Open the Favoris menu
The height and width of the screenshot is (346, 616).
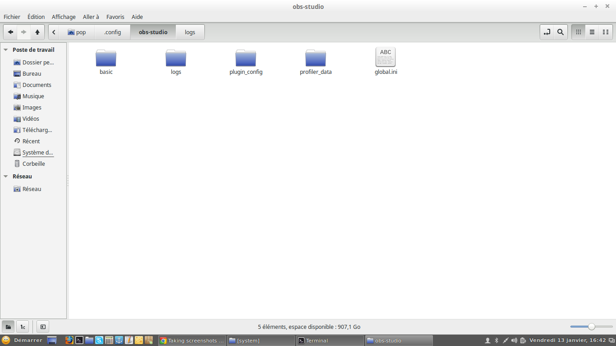point(115,17)
